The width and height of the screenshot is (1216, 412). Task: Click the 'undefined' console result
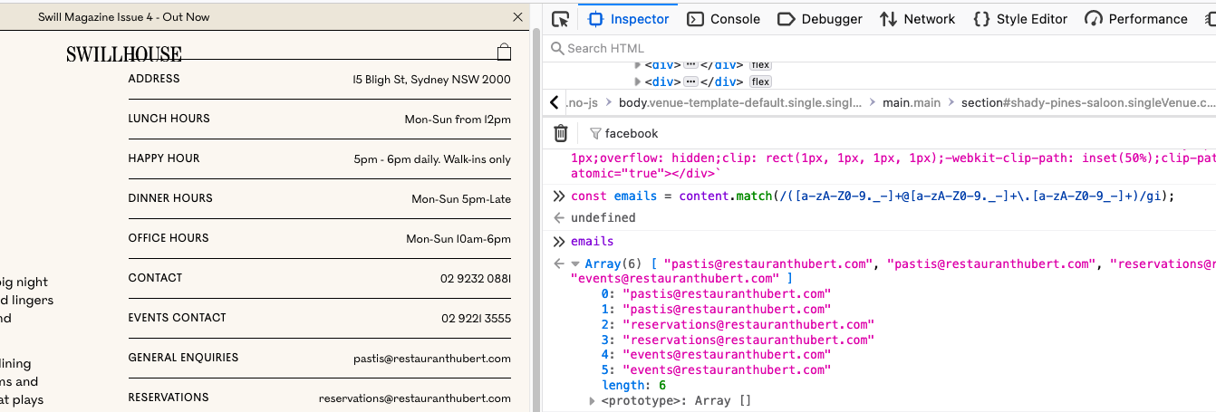603,218
